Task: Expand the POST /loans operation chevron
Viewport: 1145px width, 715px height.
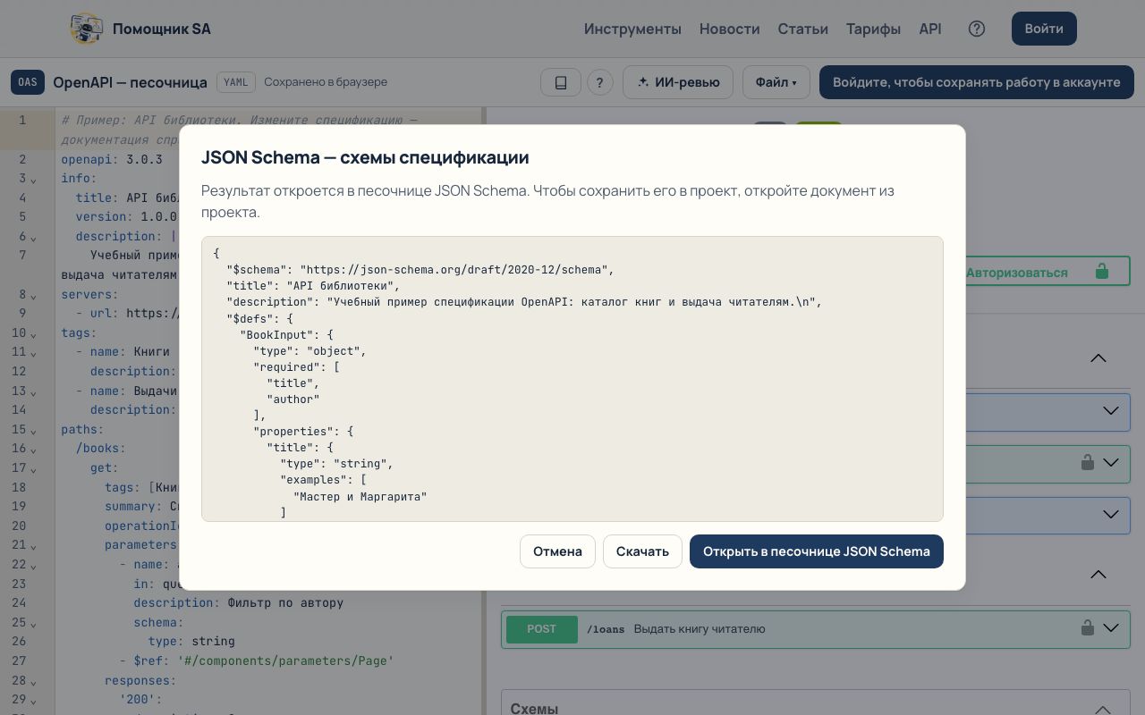Action: 1111,628
